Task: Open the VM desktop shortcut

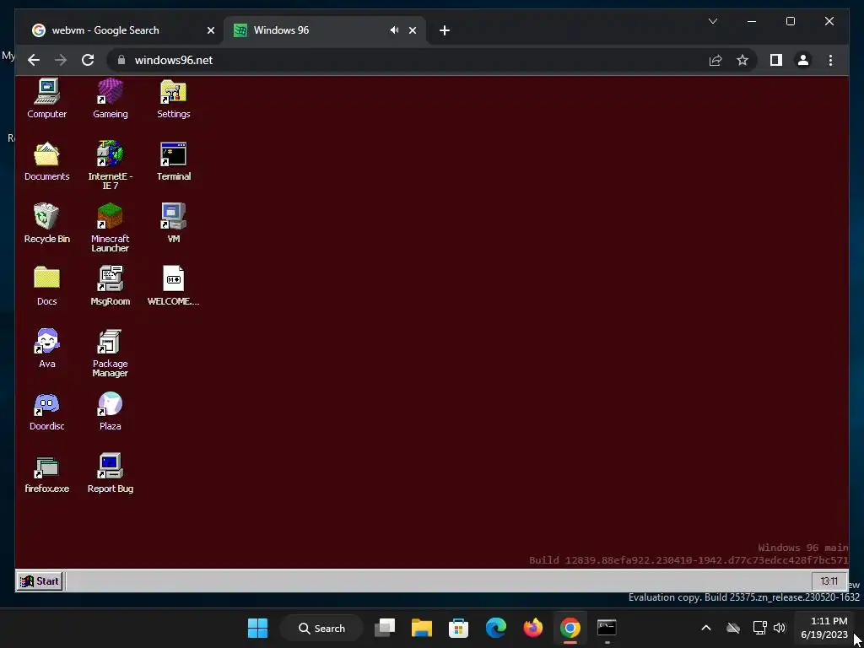Action: tap(174, 223)
